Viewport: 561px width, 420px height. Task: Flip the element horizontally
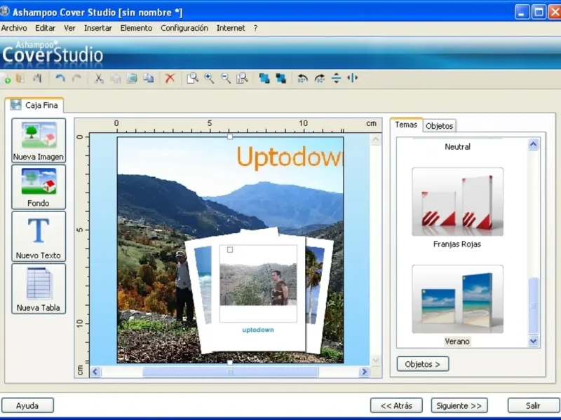pyautogui.click(x=353, y=78)
